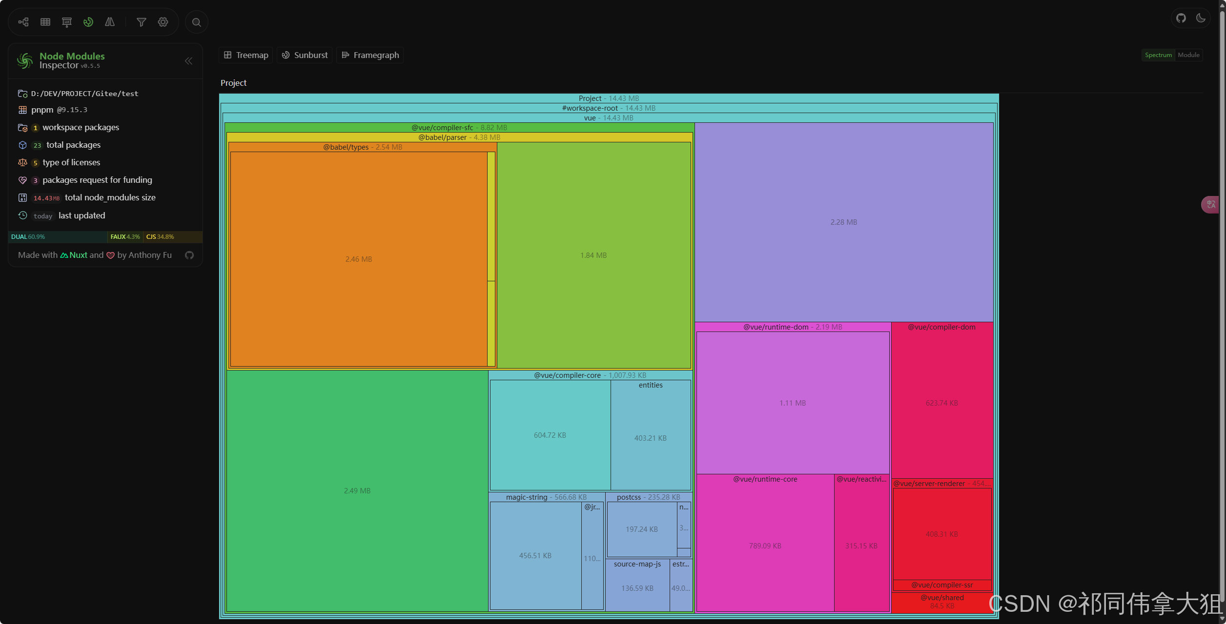Screen dimensions: 1226x624
Task: Switch coloring to Spectrum mode
Action: pos(1158,55)
